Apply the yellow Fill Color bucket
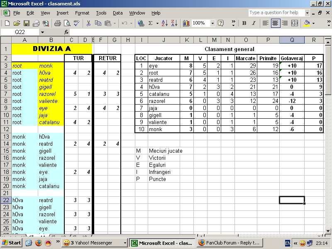This screenshot has height=249, width=332. tap(307, 23)
